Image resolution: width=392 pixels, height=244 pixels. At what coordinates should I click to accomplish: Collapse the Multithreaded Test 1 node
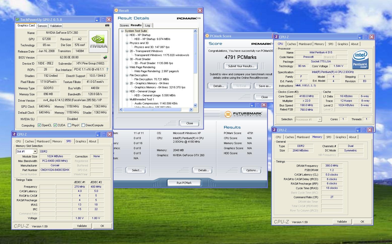[127, 100]
